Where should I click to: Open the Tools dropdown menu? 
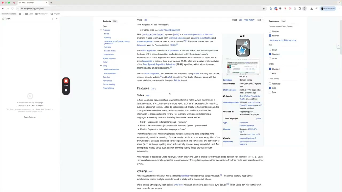coord(260,20)
